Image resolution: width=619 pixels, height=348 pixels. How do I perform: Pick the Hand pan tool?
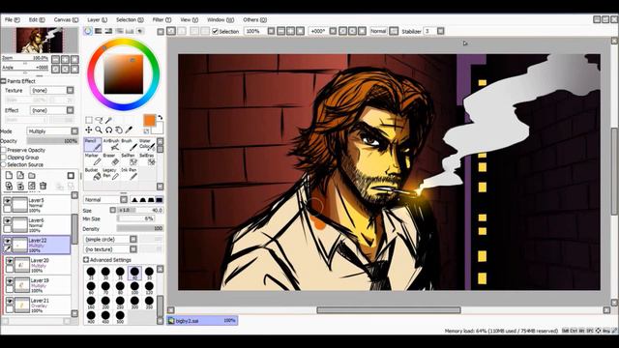click(119, 130)
